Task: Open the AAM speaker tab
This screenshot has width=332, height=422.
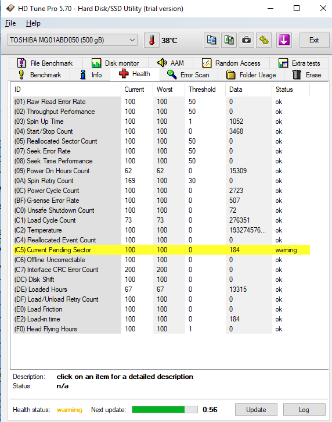Action: tap(171, 63)
